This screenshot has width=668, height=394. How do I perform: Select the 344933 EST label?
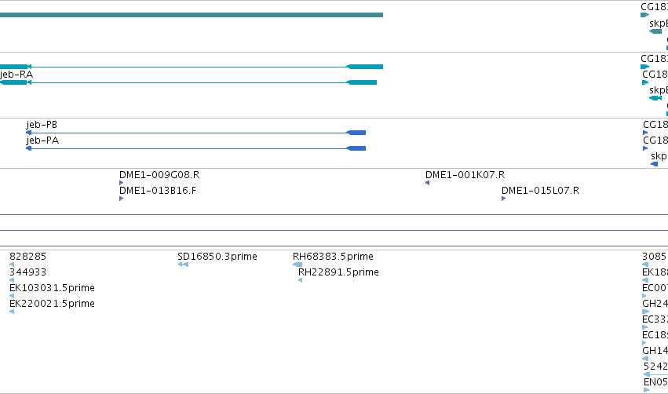(27, 272)
